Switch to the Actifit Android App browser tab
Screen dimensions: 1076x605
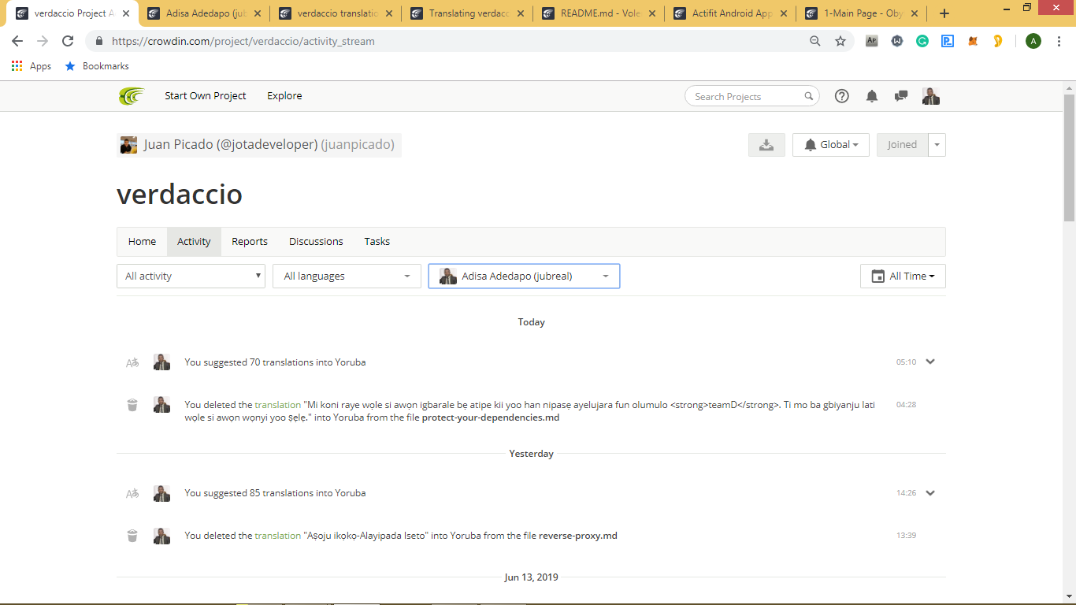[730, 13]
